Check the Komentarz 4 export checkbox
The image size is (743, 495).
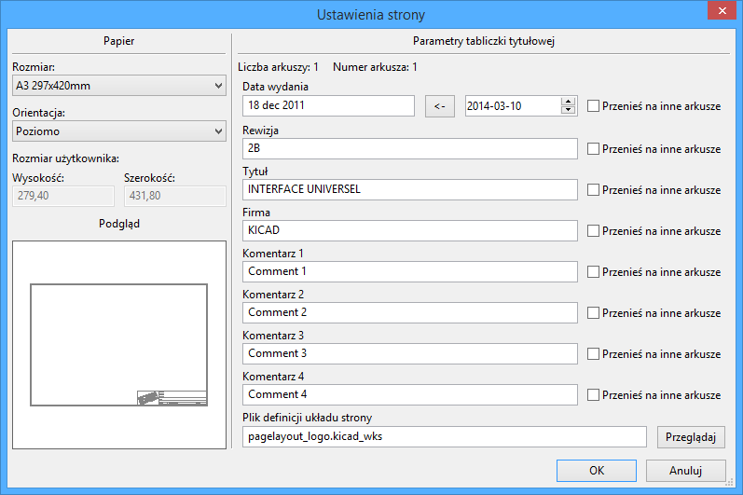[594, 394]
